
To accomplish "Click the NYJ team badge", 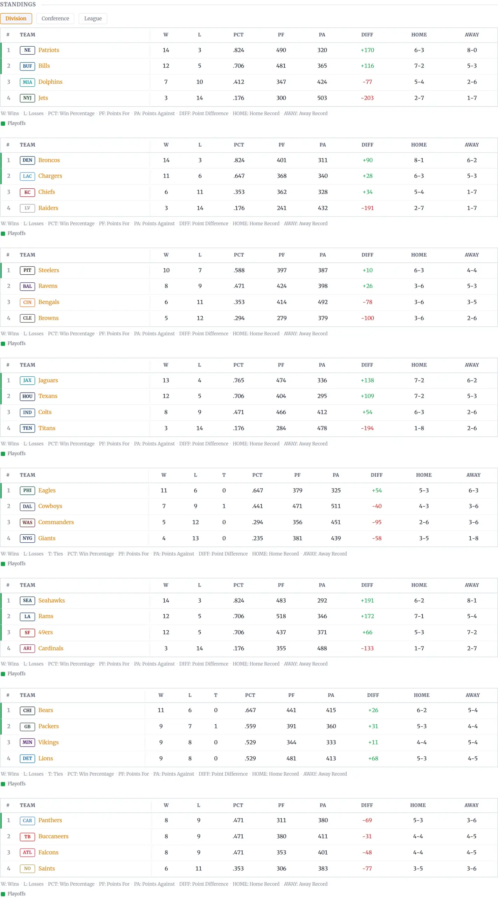I will 27,98.
